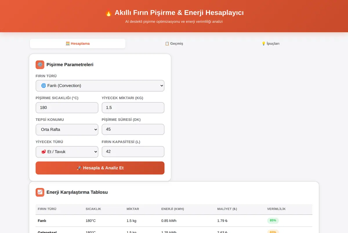Switch to the Hesaplama tab
The height and width of the screenshot is (233, 348).
tap(77, 44)
